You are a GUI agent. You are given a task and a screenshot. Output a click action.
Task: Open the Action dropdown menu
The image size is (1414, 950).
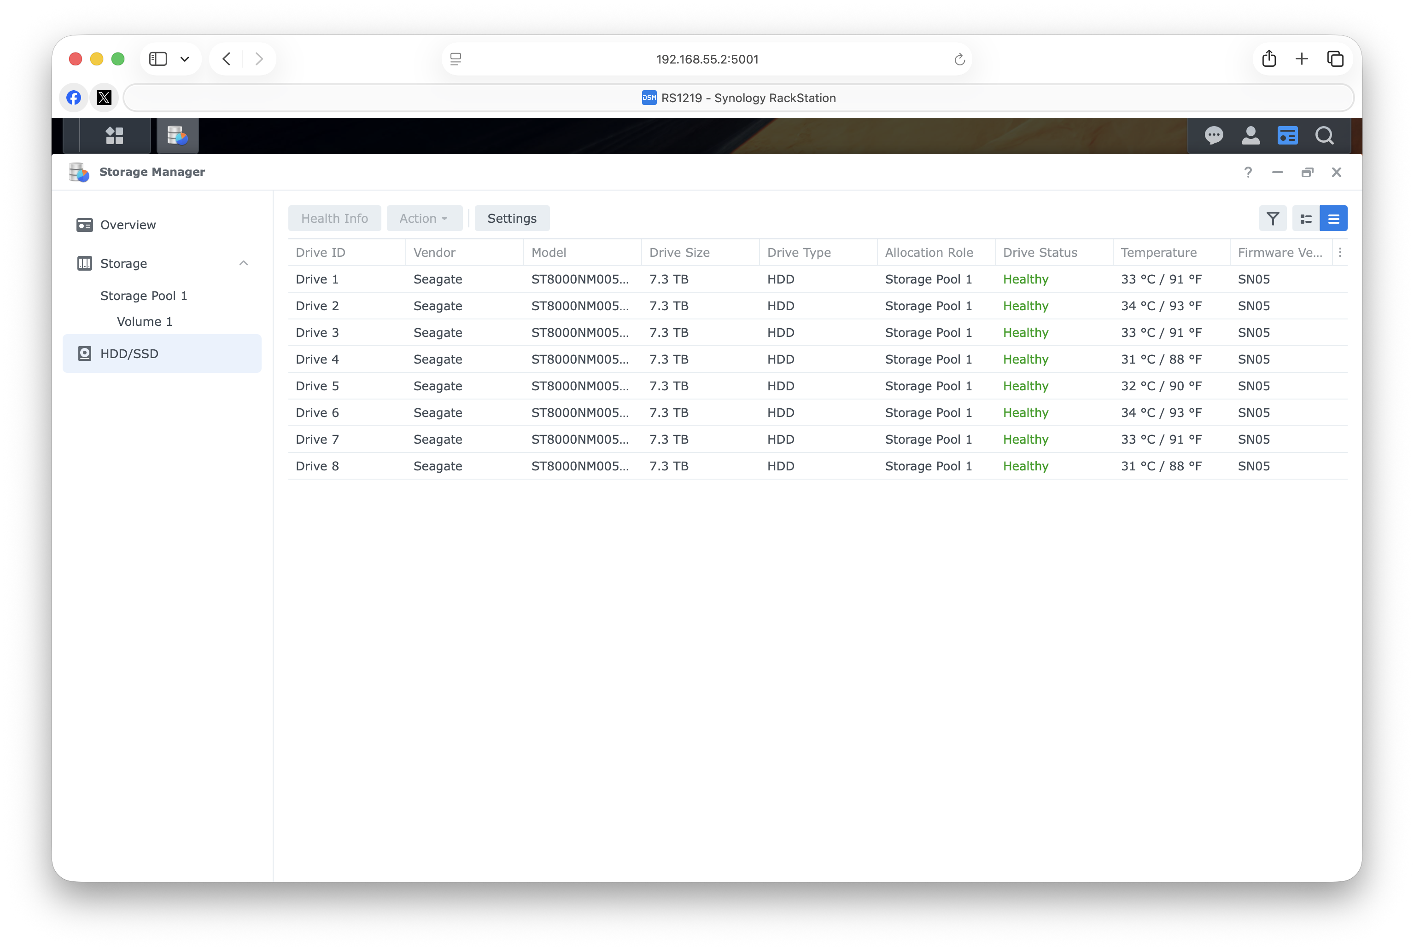point(424,219)
